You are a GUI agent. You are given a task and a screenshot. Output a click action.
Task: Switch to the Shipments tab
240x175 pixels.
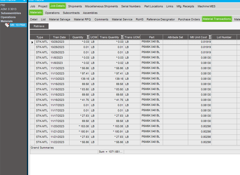point(75,6)
